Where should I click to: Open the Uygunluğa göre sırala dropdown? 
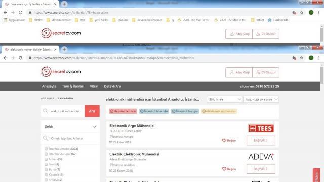(261, 99)
